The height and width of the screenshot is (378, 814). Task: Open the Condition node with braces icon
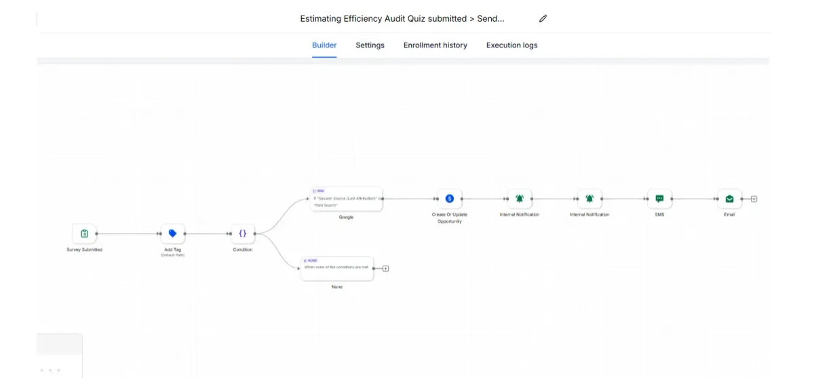243,234
